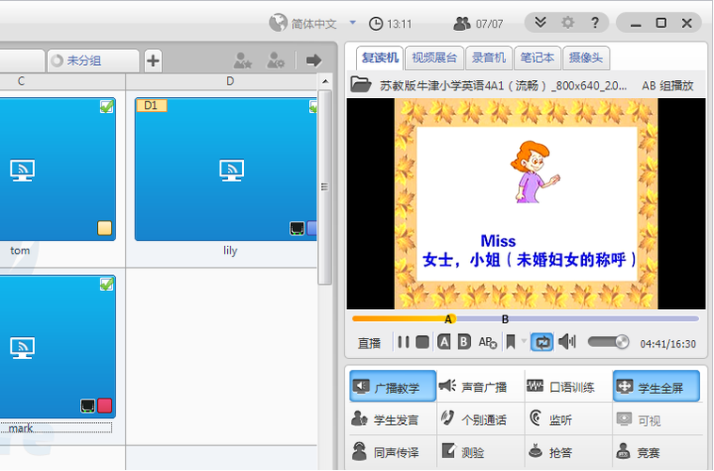The width and height of the screenshot is (714, 471).
Task: Start 广播教学 screen broadcast
Action: click(x=393, y=387)
